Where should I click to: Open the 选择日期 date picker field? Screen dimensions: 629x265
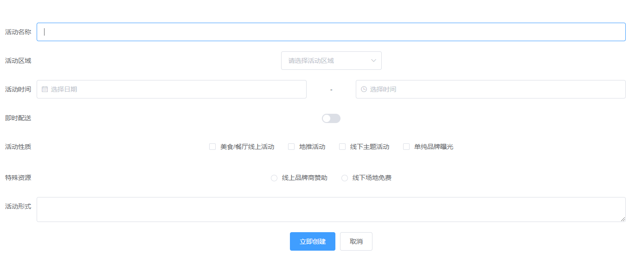(172, 89)
